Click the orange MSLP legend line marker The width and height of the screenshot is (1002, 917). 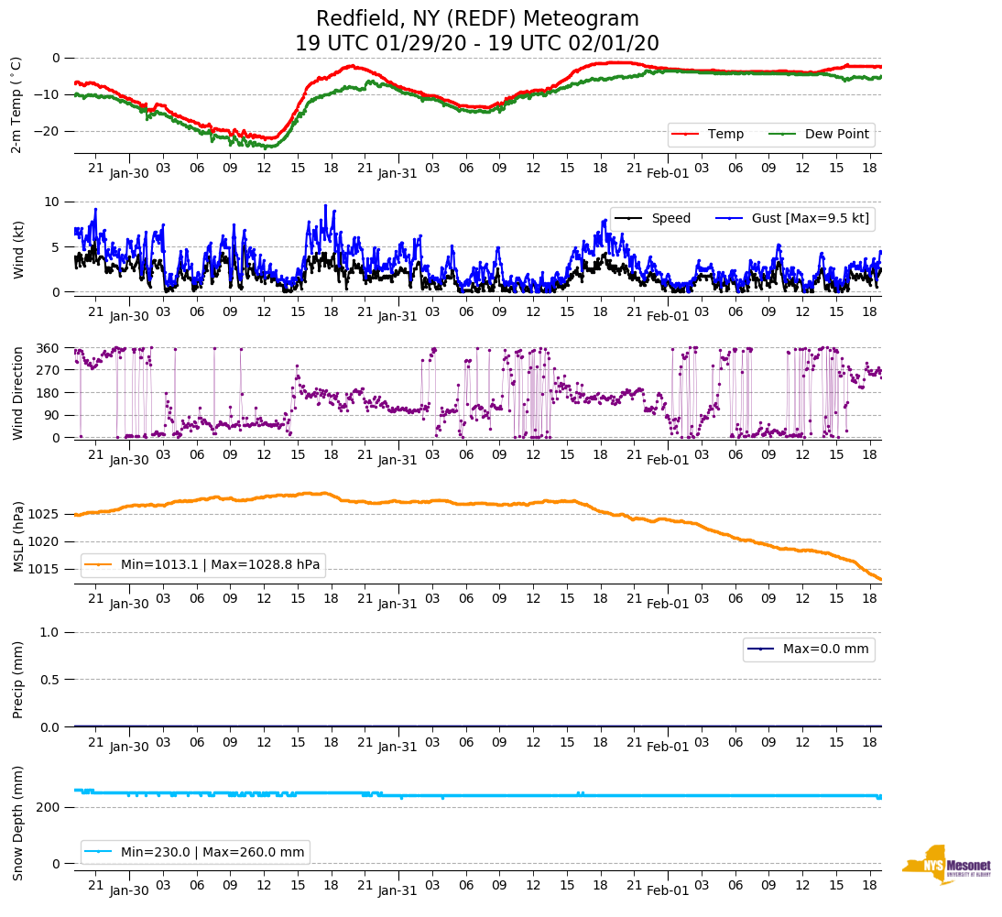(98, 565)
